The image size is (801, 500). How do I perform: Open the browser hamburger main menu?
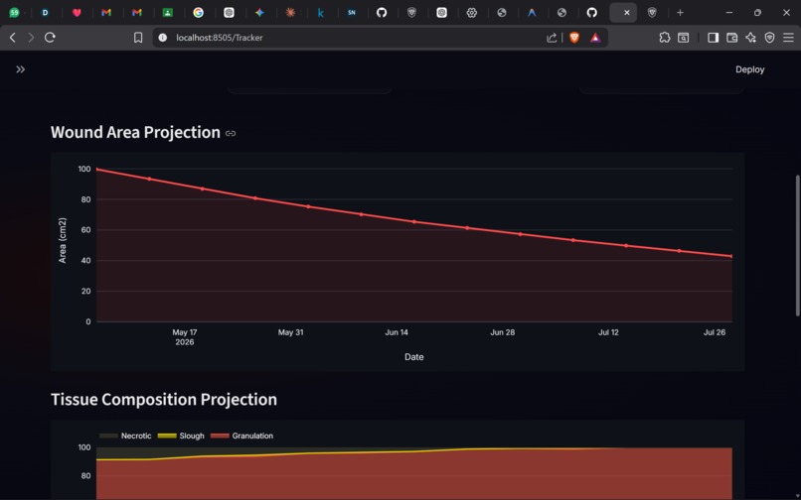[x=788, y=38]
